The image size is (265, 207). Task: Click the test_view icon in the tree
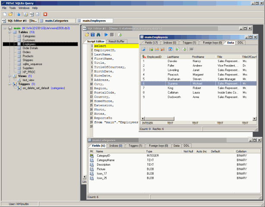(19, 80)
